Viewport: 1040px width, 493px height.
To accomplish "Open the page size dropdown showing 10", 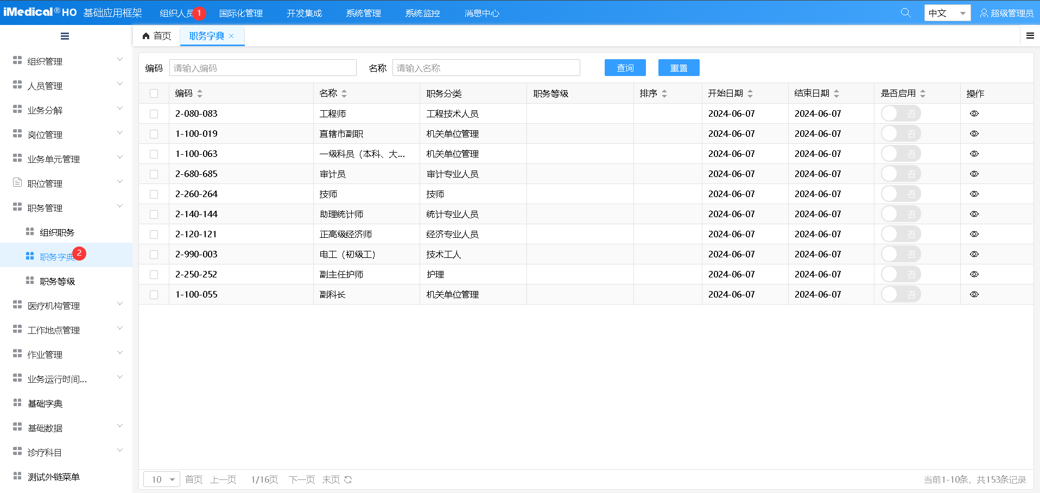I will 162,479.
